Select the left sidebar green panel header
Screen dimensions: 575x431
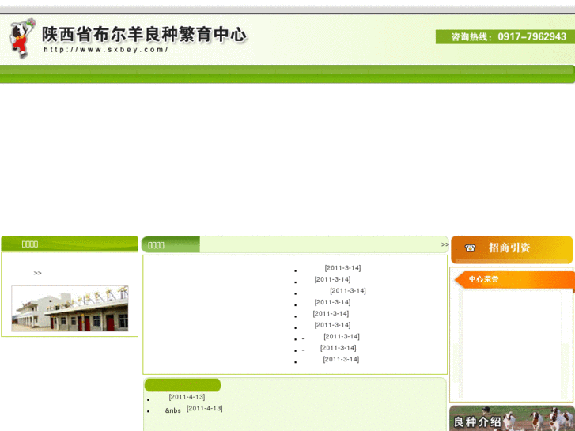pyautogui.click(x=70, y=244)
